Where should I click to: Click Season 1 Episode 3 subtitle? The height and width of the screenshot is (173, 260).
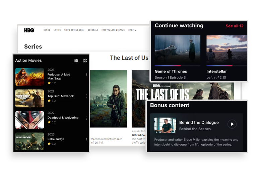(170, 77)
